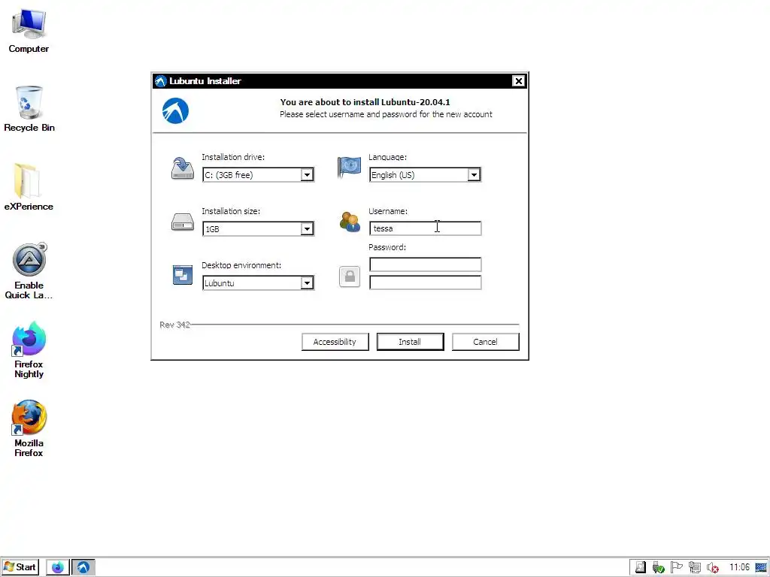Click the 'Username:' label
Screen dimensions: 770x577
388,211
